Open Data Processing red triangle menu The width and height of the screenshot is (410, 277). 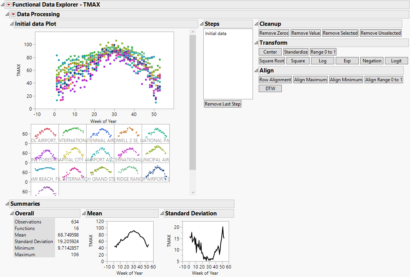[x=13, y=14]
